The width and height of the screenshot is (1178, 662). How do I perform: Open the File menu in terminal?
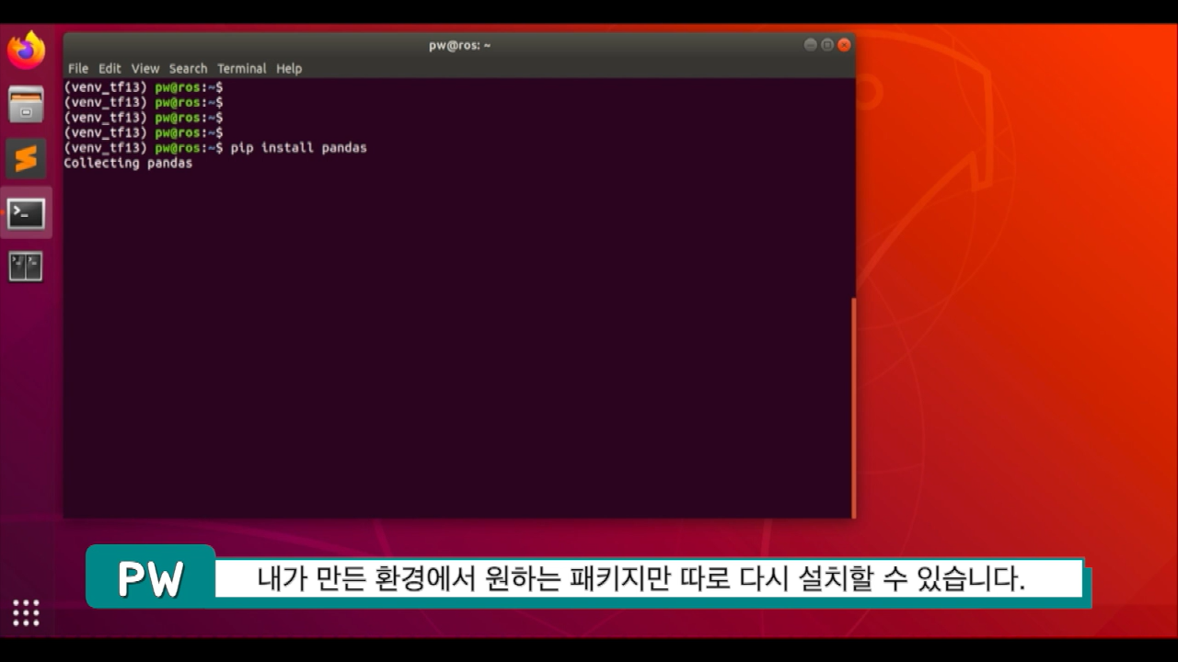tap(78, 68)
